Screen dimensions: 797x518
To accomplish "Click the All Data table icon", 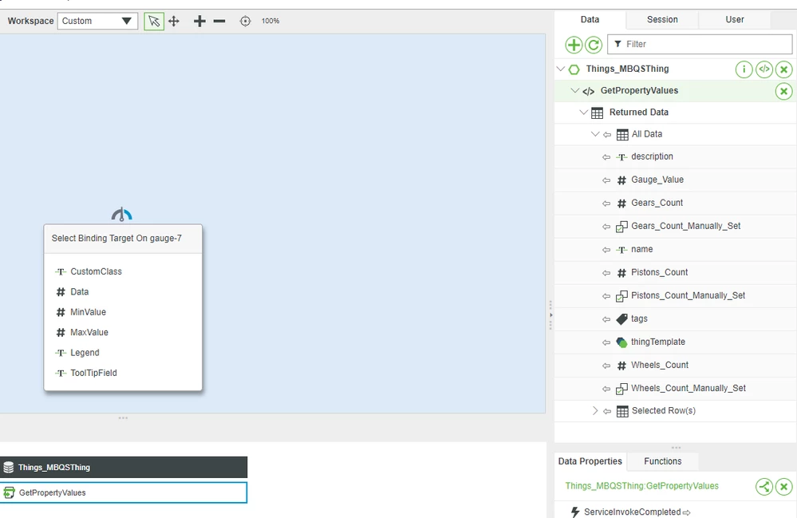I will click(x=622, y=135).
